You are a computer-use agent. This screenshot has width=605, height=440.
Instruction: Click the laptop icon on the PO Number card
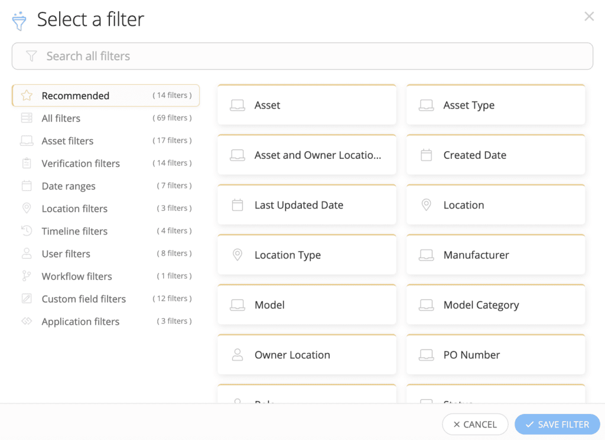[x=427, y=355]
